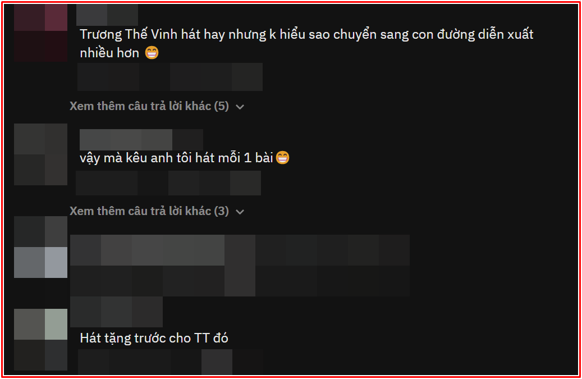Open the maroon pixelated avatar of first commenter

(x=40, y=33)
